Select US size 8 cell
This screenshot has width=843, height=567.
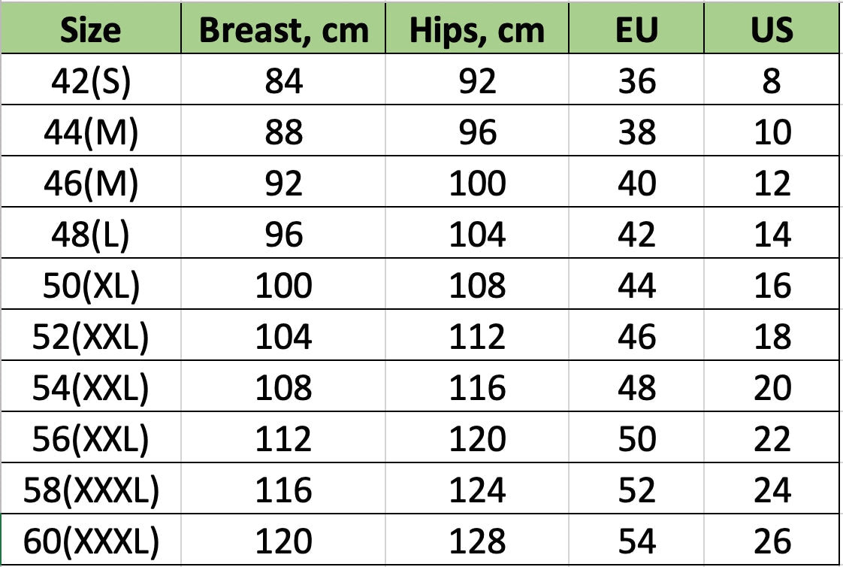pos(772,80)
